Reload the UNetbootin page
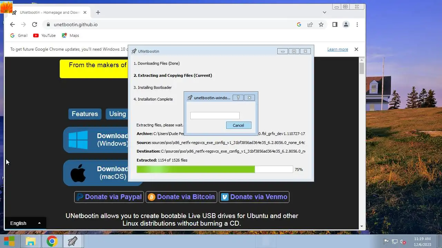442x248 pixels. pos(35,24)
